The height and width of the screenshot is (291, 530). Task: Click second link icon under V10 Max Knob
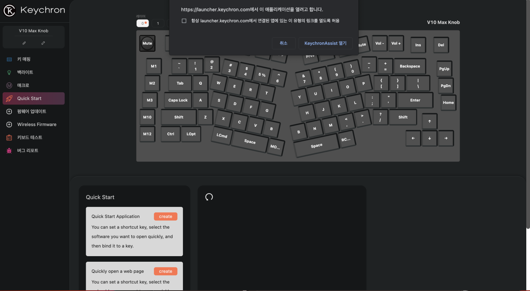point(43,43)
